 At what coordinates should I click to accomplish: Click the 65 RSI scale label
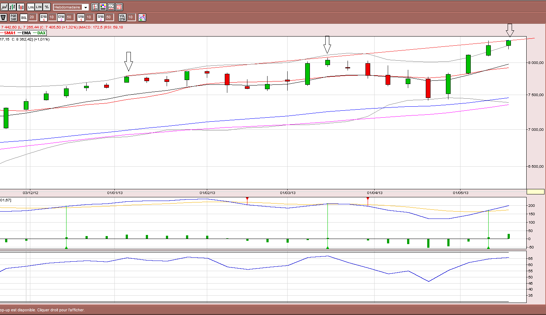(x=531, y=258)
